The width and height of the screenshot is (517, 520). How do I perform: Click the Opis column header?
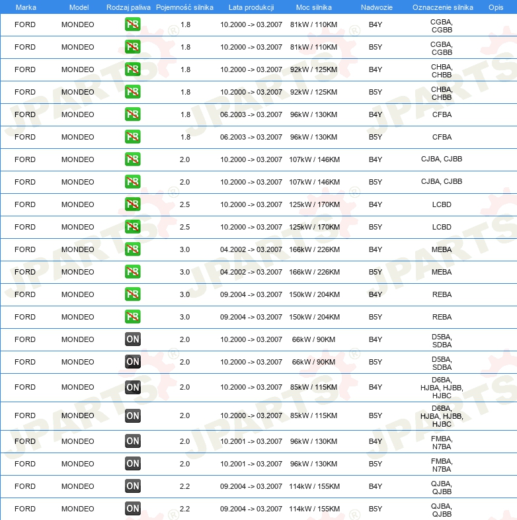click(496, 7)
